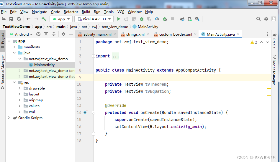Viewport: 280px width, 162px height.
Task: Open editor tabs three-dot menu
Action: coord(268,34)
